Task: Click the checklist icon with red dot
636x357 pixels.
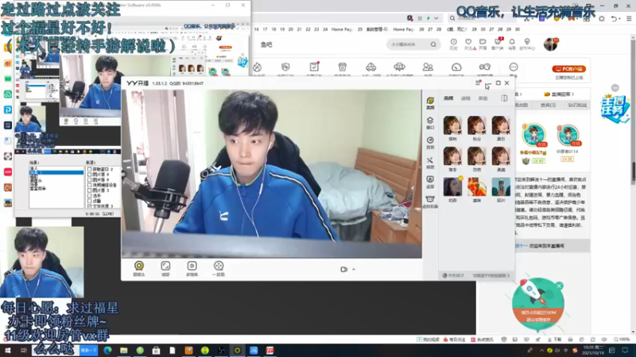Action: (x=314, y=67)
